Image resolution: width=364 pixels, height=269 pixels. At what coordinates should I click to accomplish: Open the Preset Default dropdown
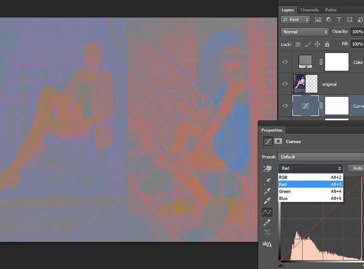[x=320, y=157]
